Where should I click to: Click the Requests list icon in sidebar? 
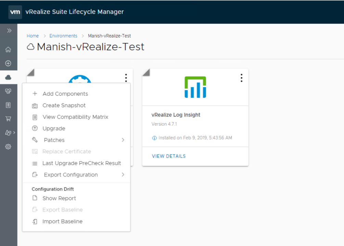pyautogui.click(x=9, y=105)
